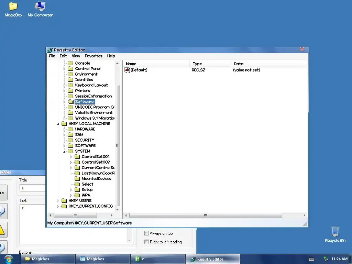352x264 pixels.
Task: Expand the highlighted Software key
Action: (x=64, y=102)
